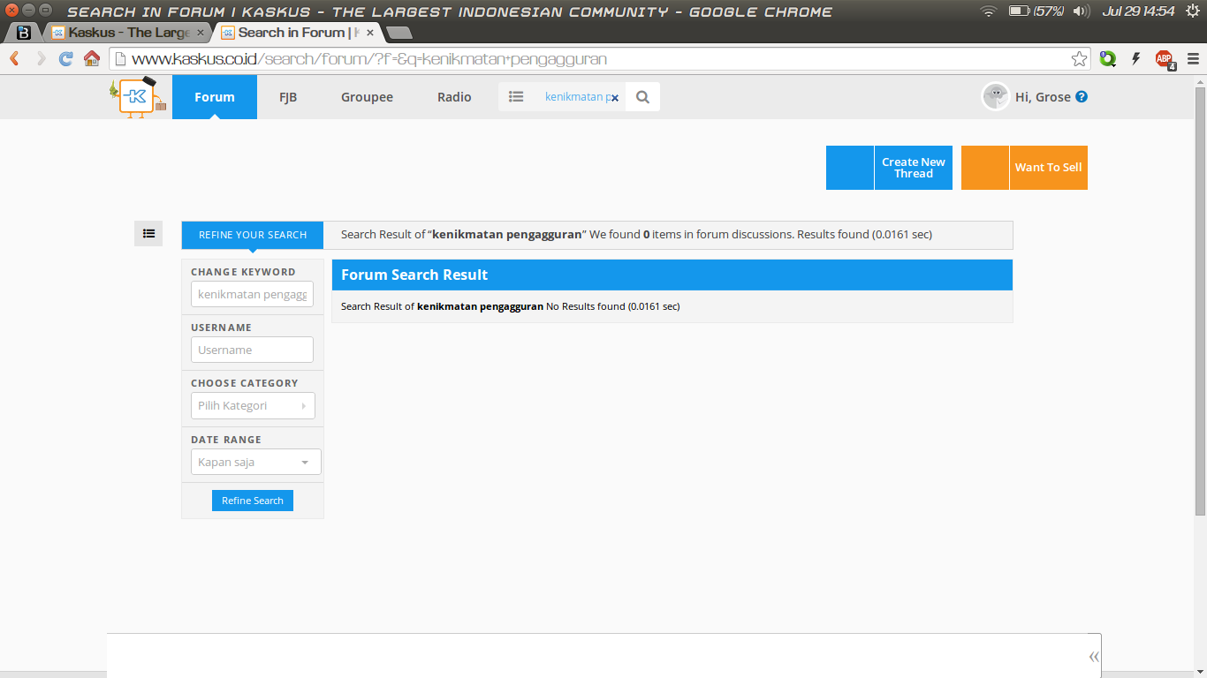Open a new browser tab
Image resolution: width=1207 pixels, height=678 pixels.
(x=399, y=33)
